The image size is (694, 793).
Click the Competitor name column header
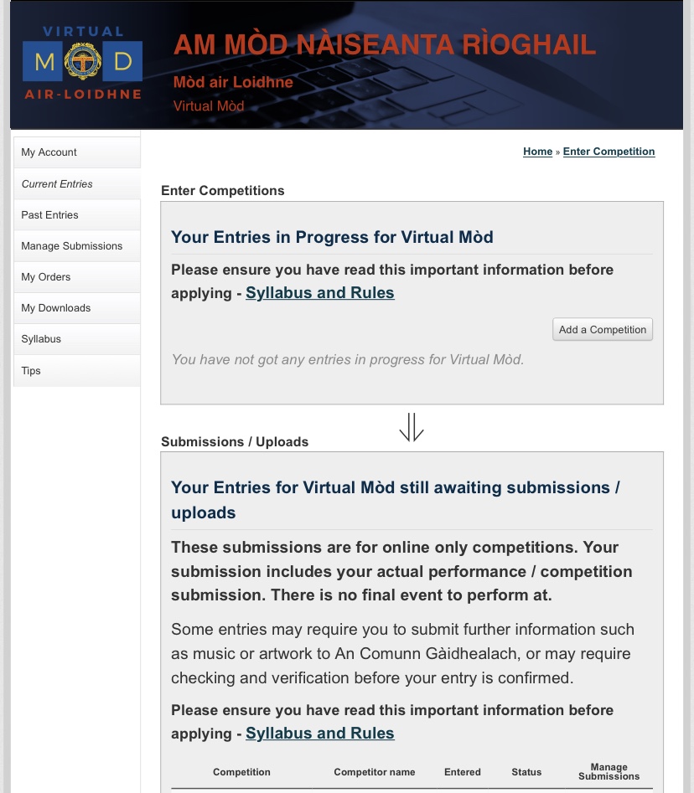pos(375,772)
